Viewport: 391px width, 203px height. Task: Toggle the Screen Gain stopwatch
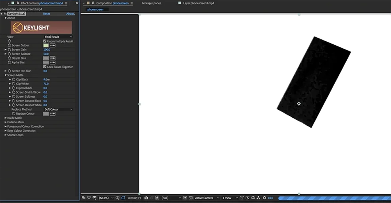point(10,50)
